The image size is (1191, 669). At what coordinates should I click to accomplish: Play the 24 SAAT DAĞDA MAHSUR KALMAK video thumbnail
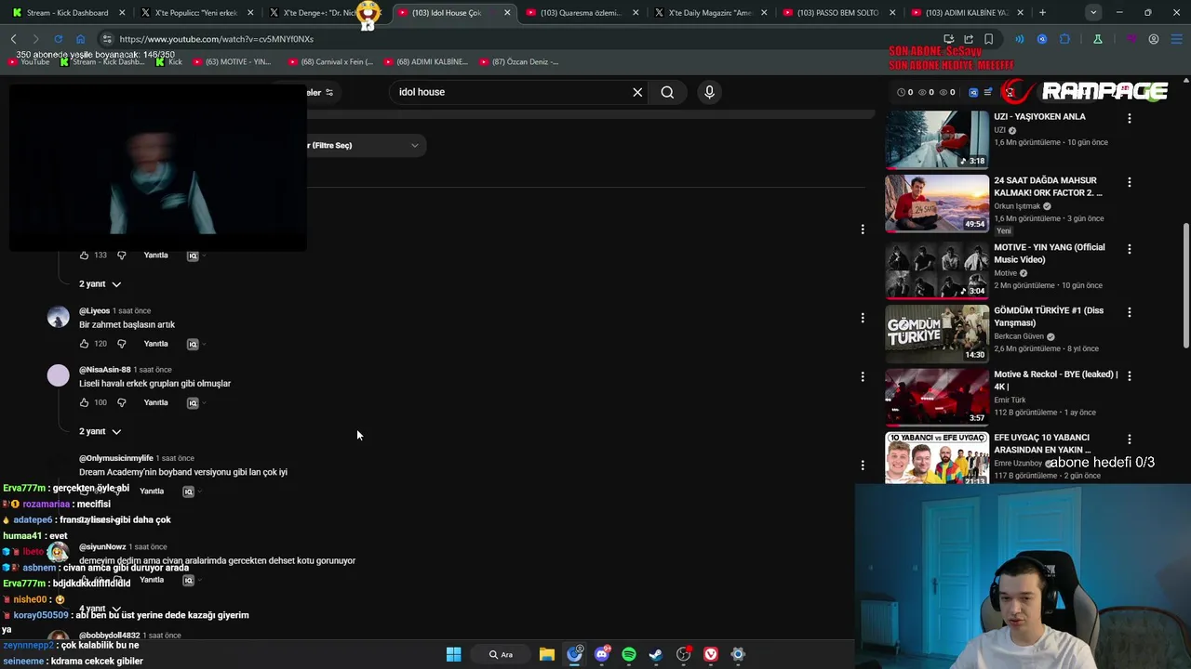pyautogui.click(x=937, y=203)
